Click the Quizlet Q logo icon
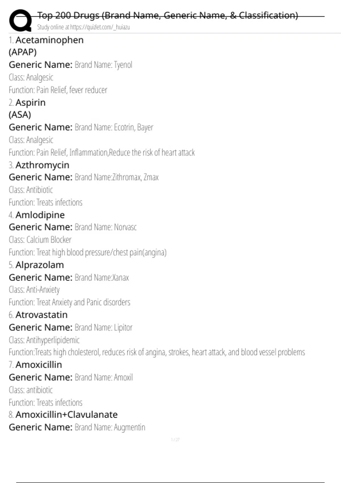The image size is (341, 483). click(20, 20)
